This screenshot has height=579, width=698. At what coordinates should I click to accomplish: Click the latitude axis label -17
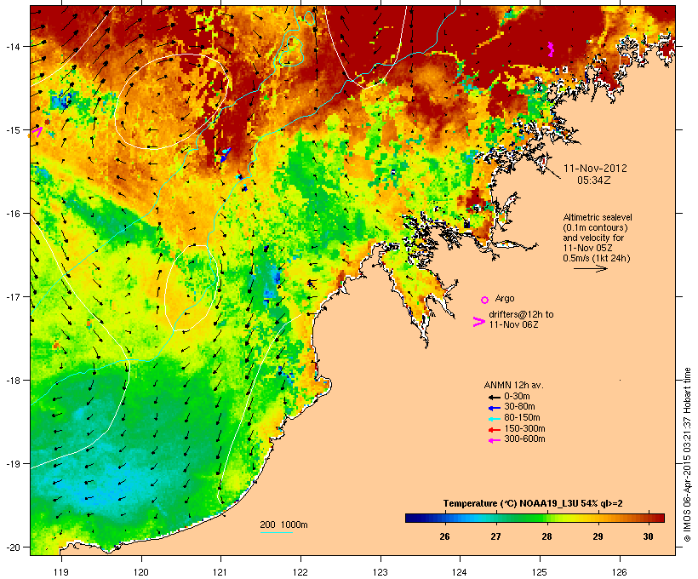[12, 296]
